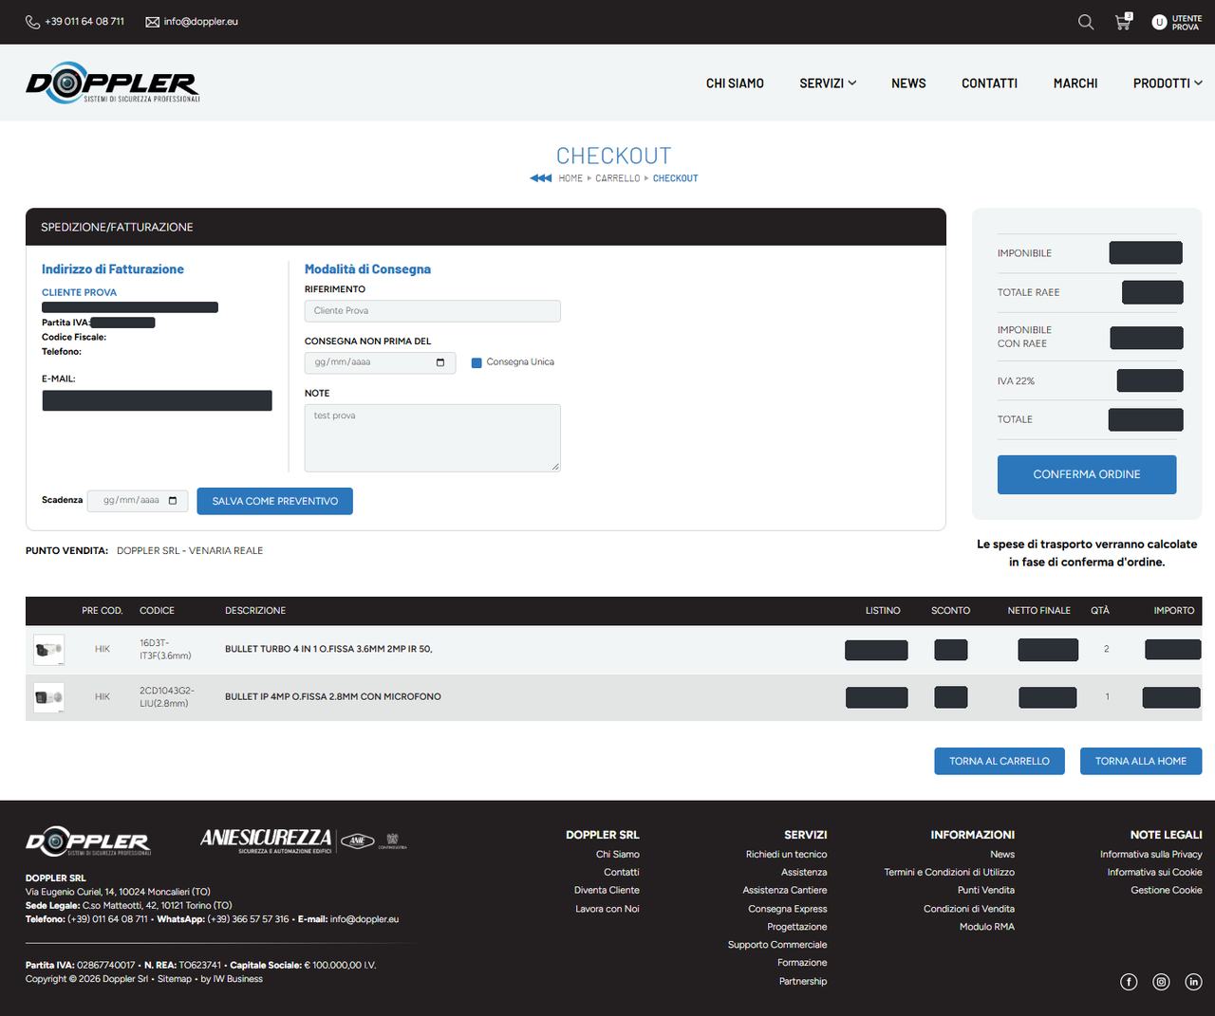
Task: Click Torna al Carrello button
Action: click(1000, 761)
